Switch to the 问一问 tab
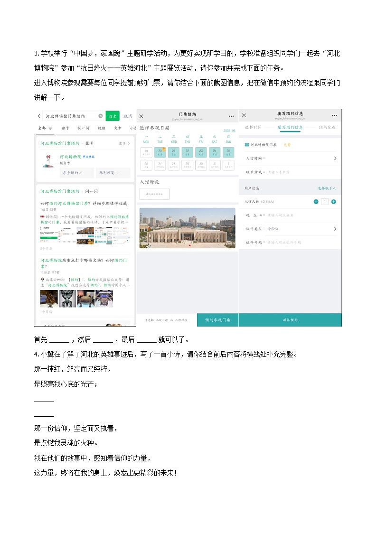Image resolution: width=377 pixels, height=533 pixels. (x=84, y=128)
